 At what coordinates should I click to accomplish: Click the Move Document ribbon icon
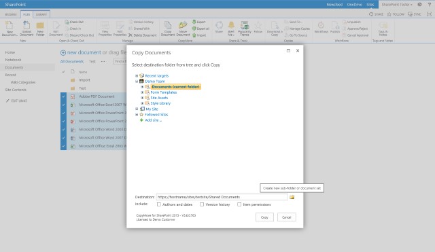(183, 26)
